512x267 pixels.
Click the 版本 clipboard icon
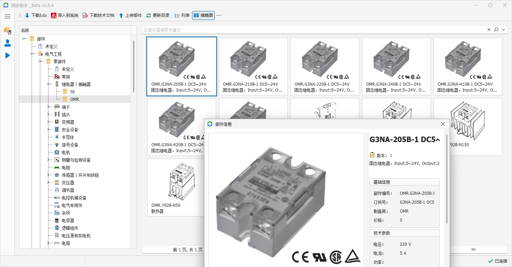coord(372,155)
